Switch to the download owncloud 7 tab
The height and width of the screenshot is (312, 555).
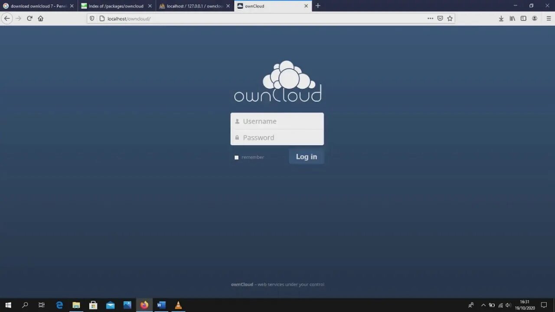click(x=39, y=6)
